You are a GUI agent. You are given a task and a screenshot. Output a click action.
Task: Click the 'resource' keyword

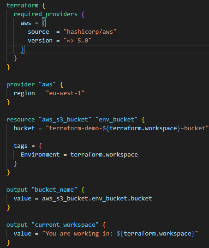pyautogui.click(x=21, y=120)
